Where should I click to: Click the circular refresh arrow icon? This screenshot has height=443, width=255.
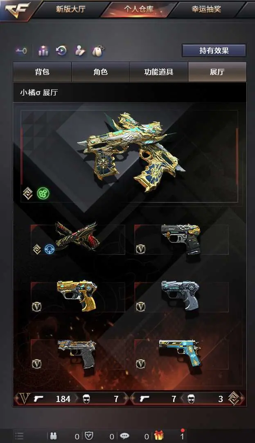pos(61,50)
